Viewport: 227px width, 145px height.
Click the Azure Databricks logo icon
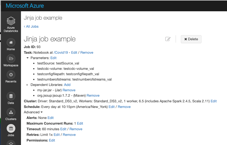(x=11, y=21)
